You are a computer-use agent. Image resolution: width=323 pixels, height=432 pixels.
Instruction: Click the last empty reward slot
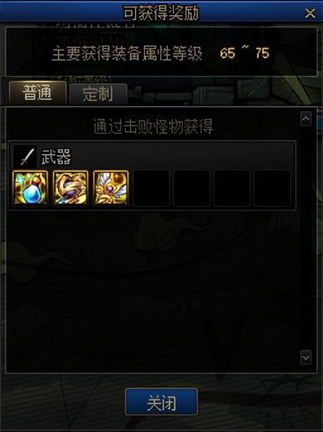click(272, 188)
